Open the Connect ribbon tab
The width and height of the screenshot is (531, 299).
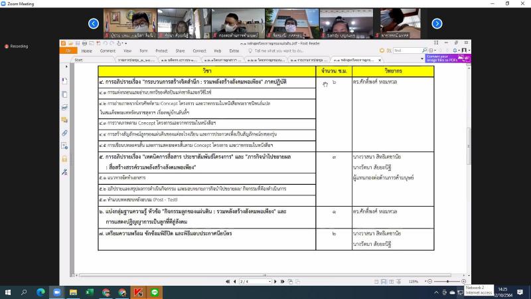tap(200, 51)
